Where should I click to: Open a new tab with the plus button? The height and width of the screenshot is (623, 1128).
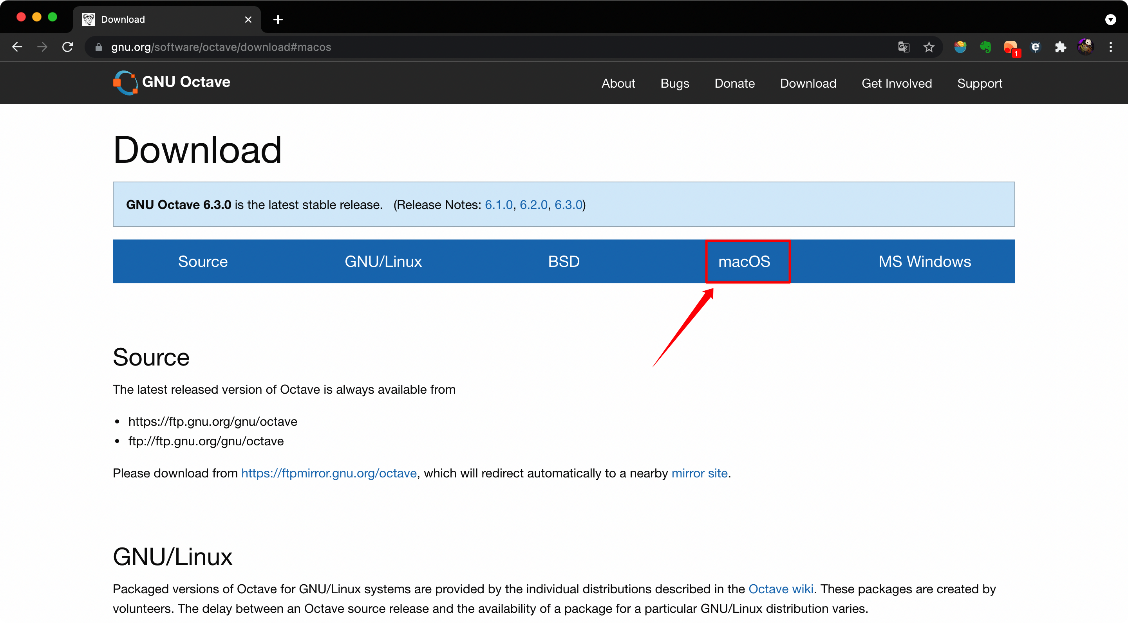click(278, 19)
